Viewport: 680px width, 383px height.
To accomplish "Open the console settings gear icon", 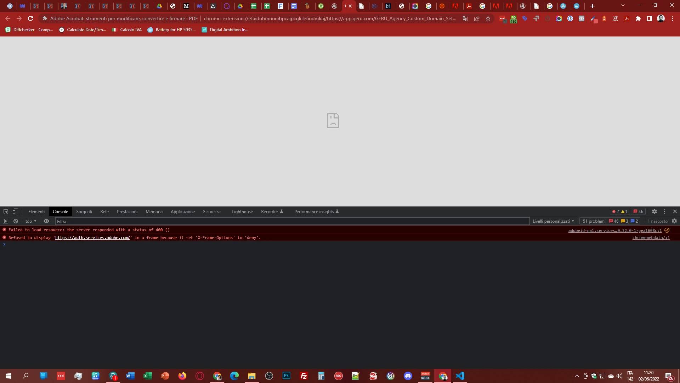I will coord(674,221).
